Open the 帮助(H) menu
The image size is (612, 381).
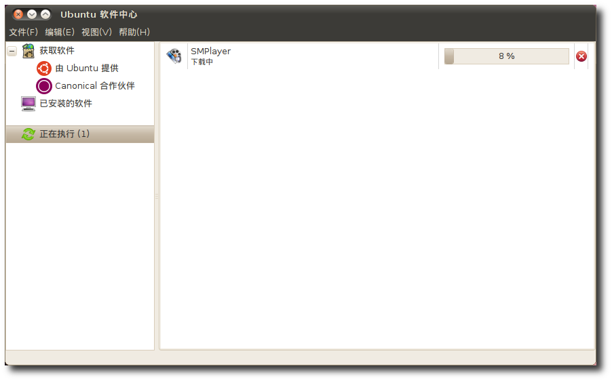click(x=134, y=32)
